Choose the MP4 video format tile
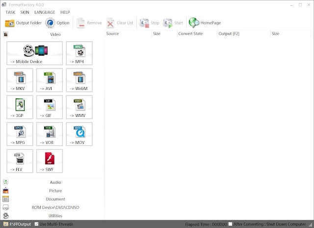Image resolution: width=314 pixels, height=228 pixels. tap(79, 53)
